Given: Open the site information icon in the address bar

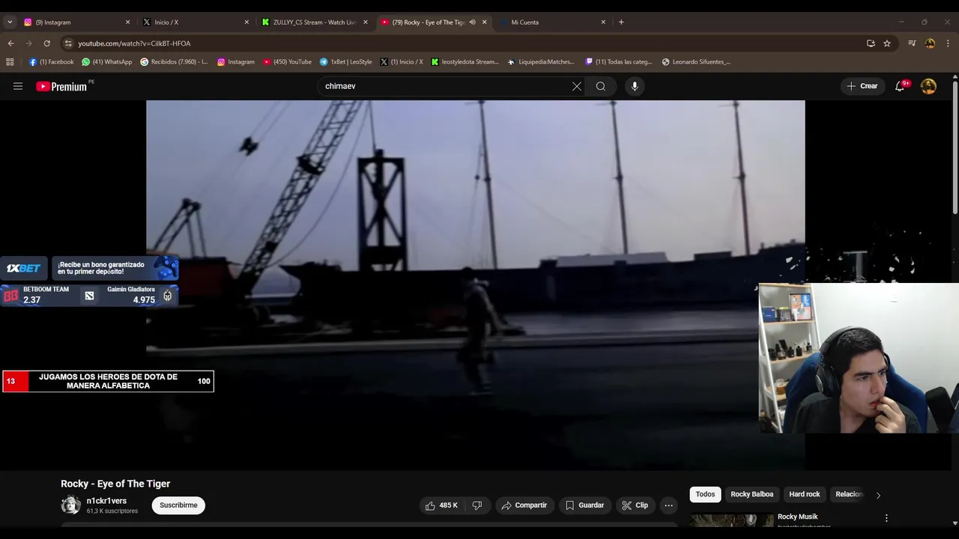Looking at the screenshot, I should pyautogui.click(x=68, y=43).
